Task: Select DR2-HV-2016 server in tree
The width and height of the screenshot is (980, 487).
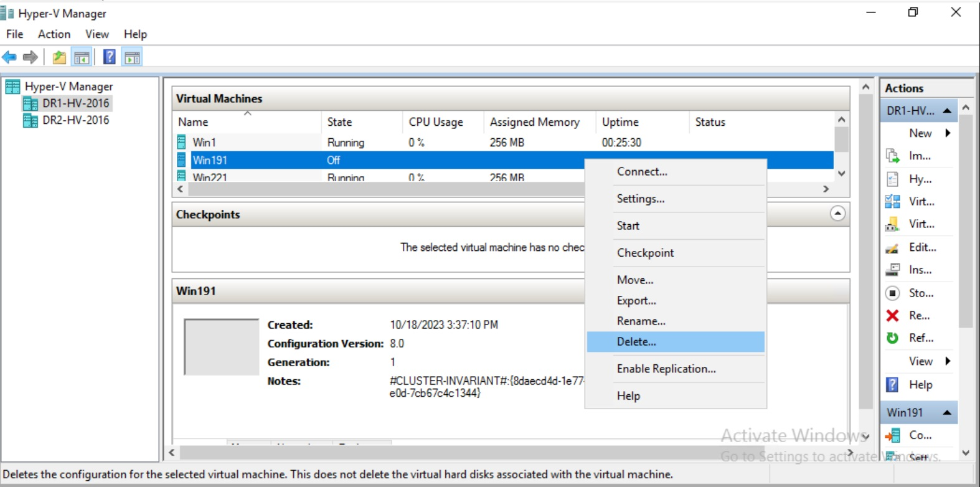Action: (75, 120)
